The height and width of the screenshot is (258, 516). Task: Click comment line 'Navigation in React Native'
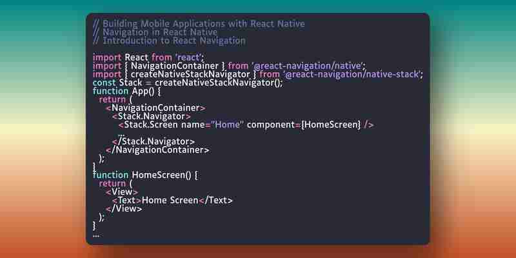tap(155, 33)
